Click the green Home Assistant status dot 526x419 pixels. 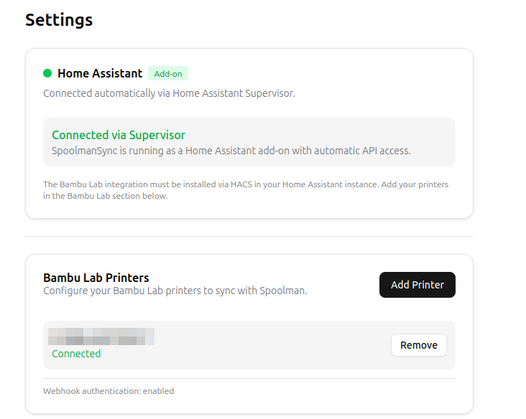click(47, 73)
